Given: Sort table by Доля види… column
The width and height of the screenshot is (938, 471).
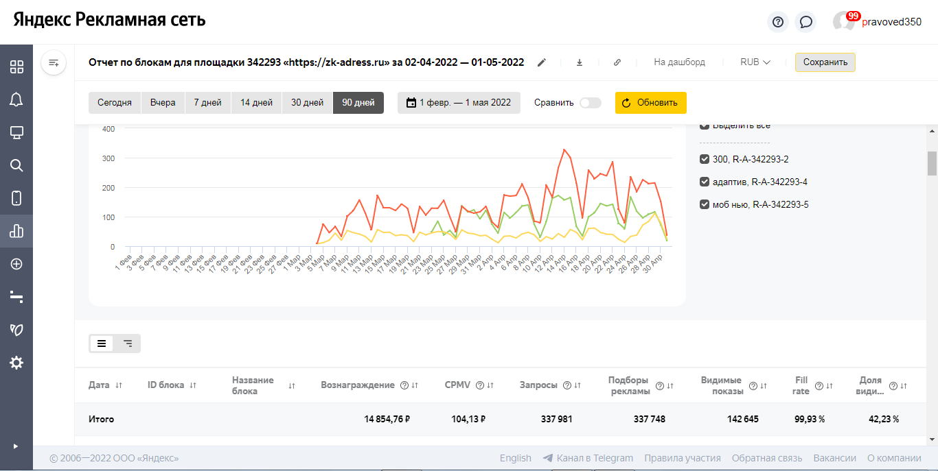Looking at the screenshot, I should click(x=903, y=386).
